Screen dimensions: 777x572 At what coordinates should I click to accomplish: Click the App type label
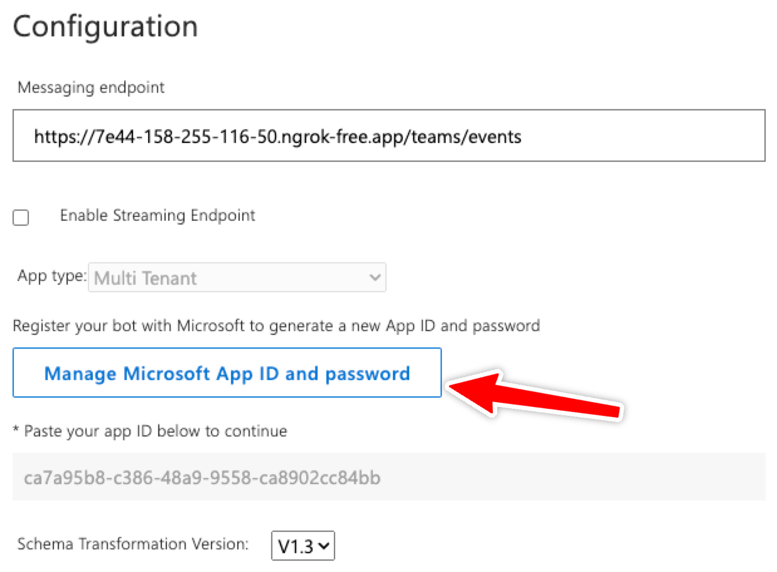(x=52, y=276)
